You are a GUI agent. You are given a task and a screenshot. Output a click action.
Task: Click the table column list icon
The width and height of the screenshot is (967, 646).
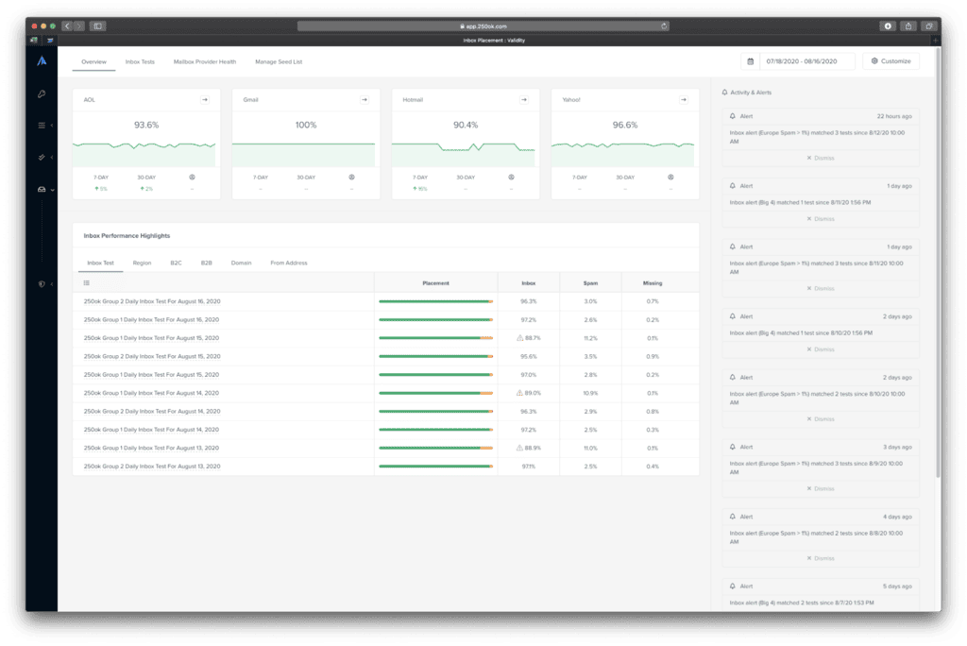click(86, 282)
